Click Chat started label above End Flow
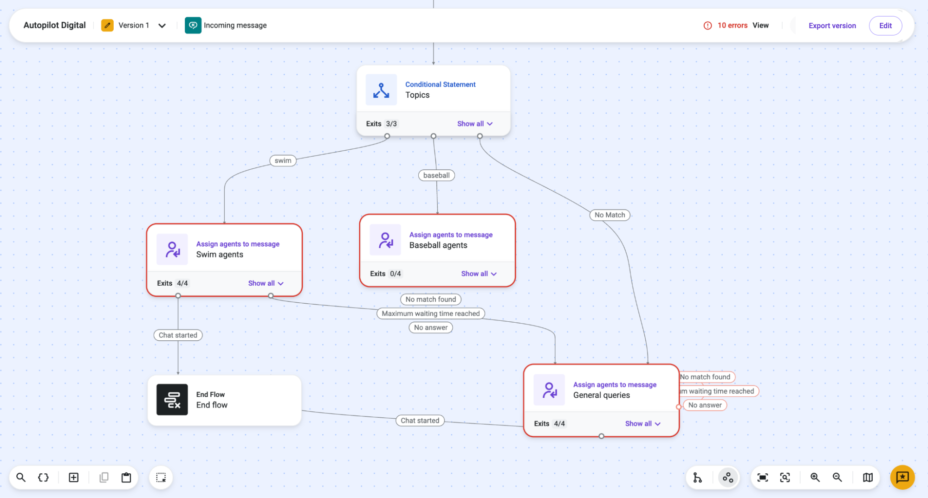Image resolution: width=928 pixels, height=498 pixels. 178,335
